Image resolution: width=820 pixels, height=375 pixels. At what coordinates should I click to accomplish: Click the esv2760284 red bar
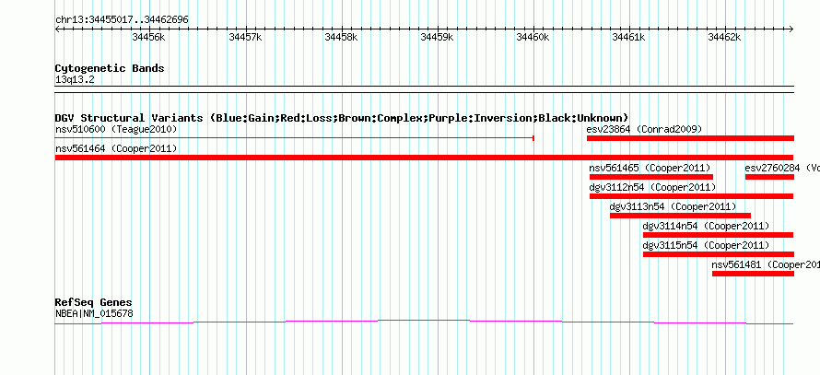(770, 177)
